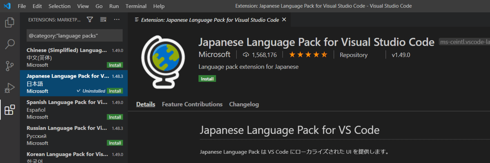This screenshot has width=490, height=163.
Task: Switch to the Changelog tab
Action: coord(244,104)
